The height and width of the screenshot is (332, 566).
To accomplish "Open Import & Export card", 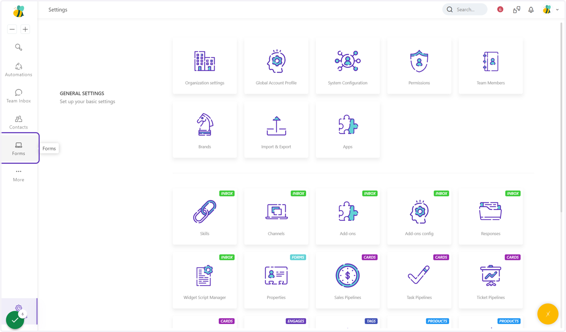I will point(276,130).
